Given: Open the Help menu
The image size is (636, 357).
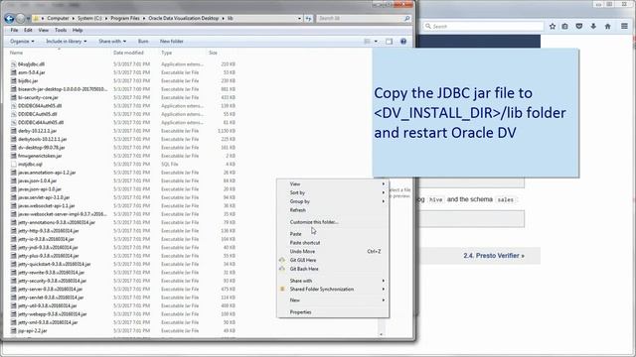Looking at the screenshot, I should click(78, 30).
